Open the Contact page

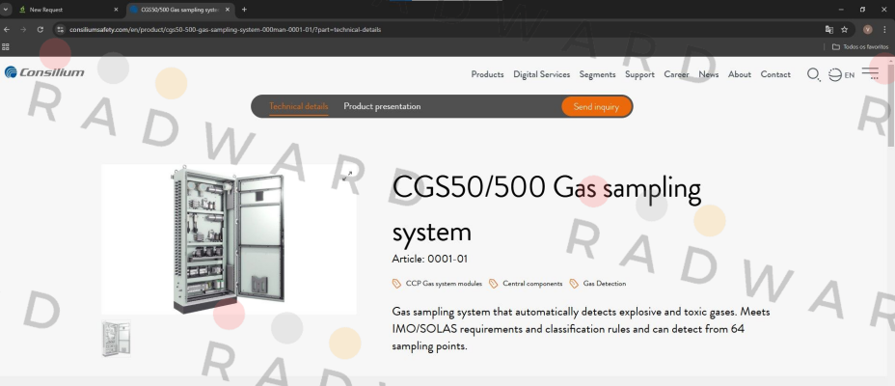pos(775,74)
